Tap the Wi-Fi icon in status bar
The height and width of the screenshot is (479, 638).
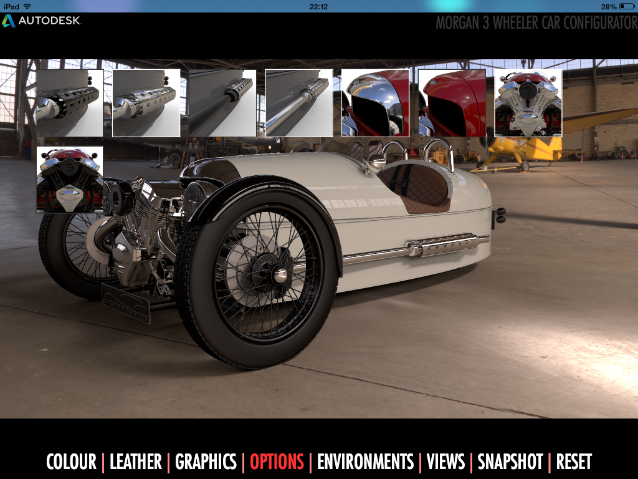[27, 6]
